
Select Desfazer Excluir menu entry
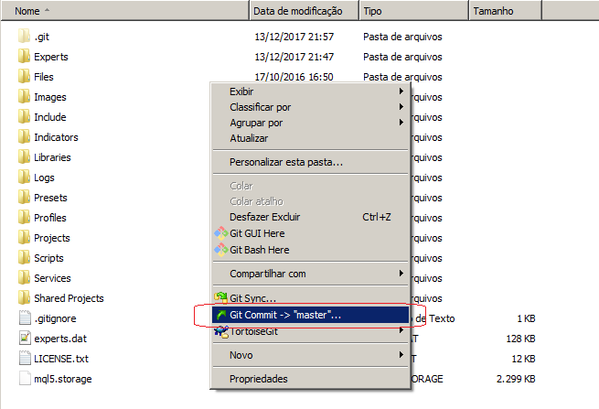311,217
